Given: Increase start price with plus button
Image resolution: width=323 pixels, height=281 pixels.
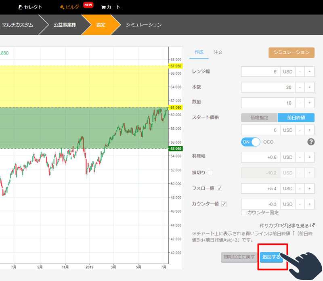Looking at the screenshot, I should 309,130.
